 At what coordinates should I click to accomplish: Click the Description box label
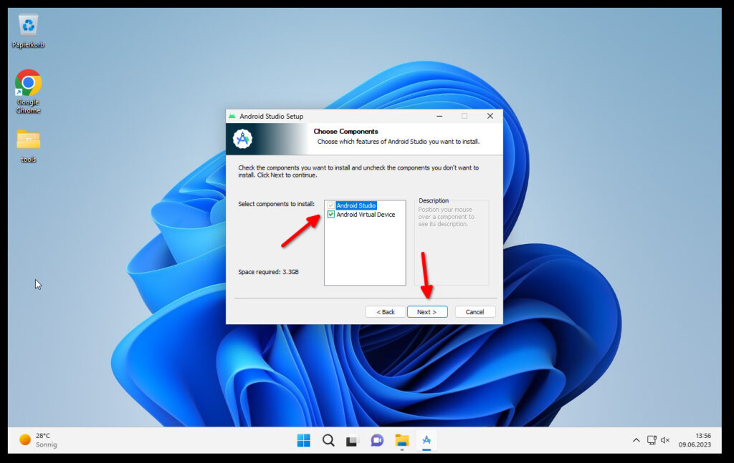click(x=434, y=200)
